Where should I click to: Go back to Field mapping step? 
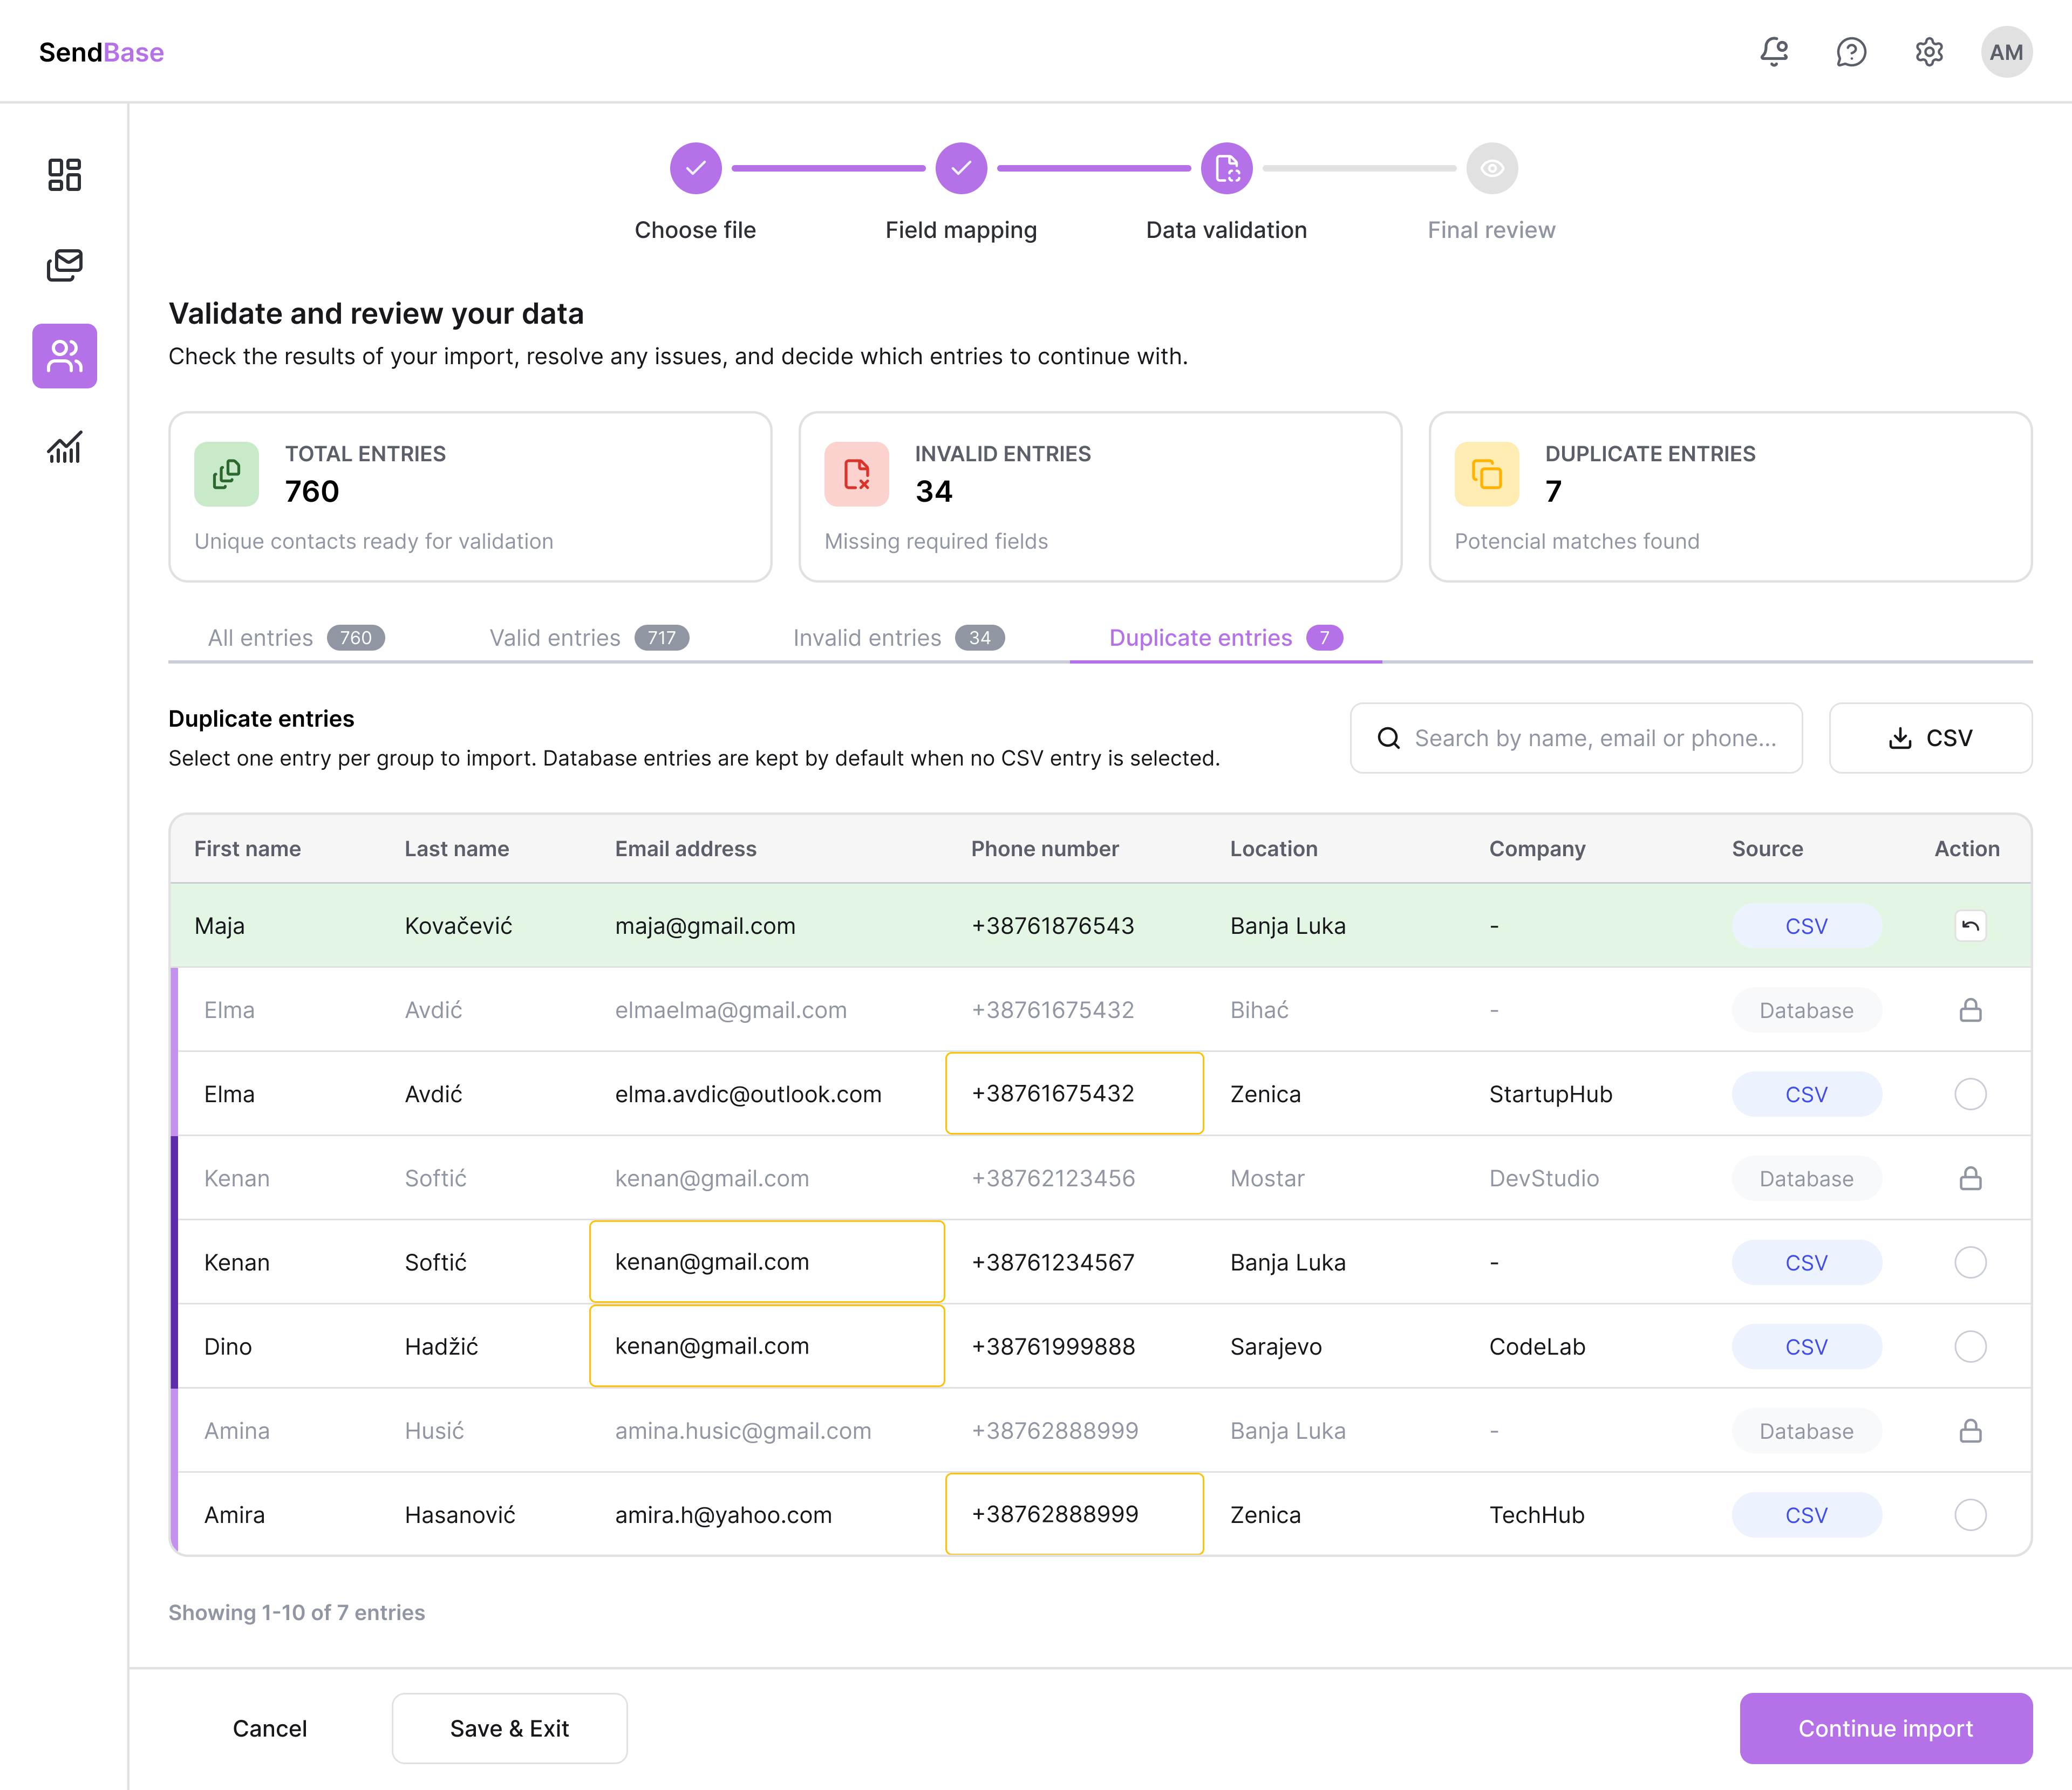[x=960, y=169]
